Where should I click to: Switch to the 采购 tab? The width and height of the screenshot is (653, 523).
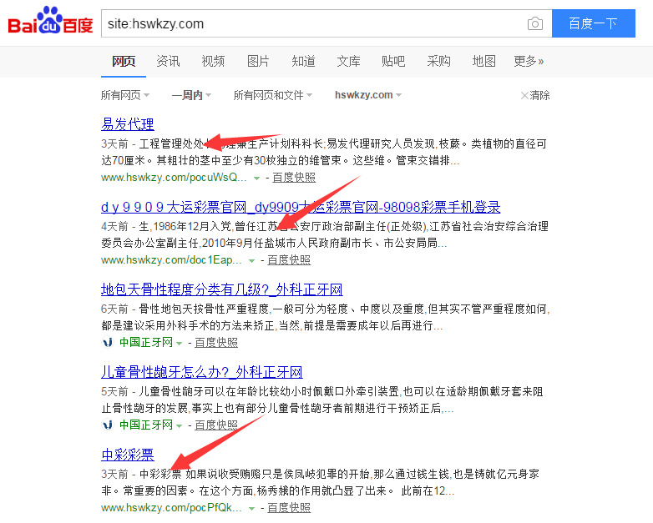[438, 62]
